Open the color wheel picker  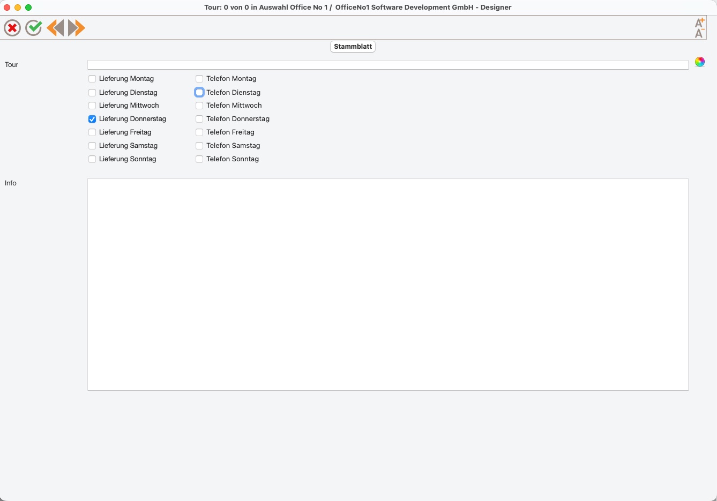(700, 62)
